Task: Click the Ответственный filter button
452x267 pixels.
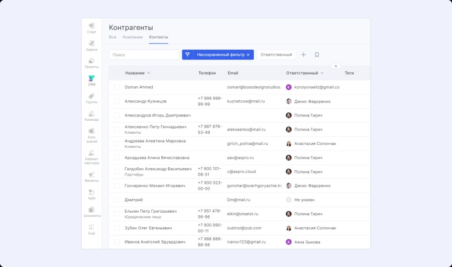Action: (x=276, y=55)
